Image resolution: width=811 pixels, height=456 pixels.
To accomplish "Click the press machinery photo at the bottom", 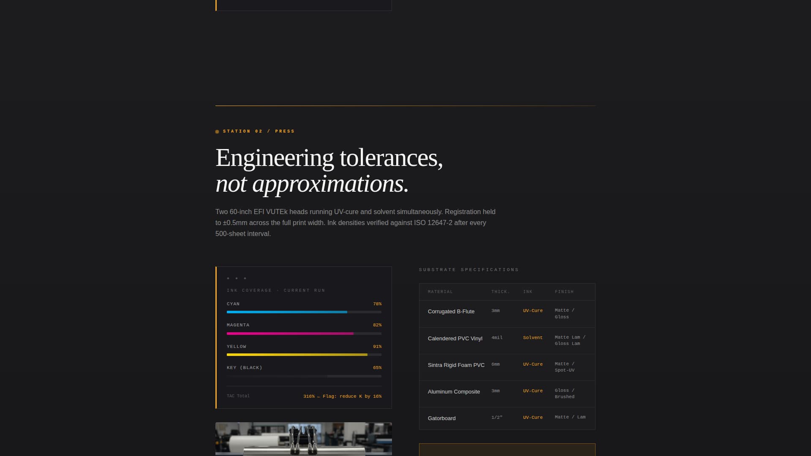I will click(303, 439).
